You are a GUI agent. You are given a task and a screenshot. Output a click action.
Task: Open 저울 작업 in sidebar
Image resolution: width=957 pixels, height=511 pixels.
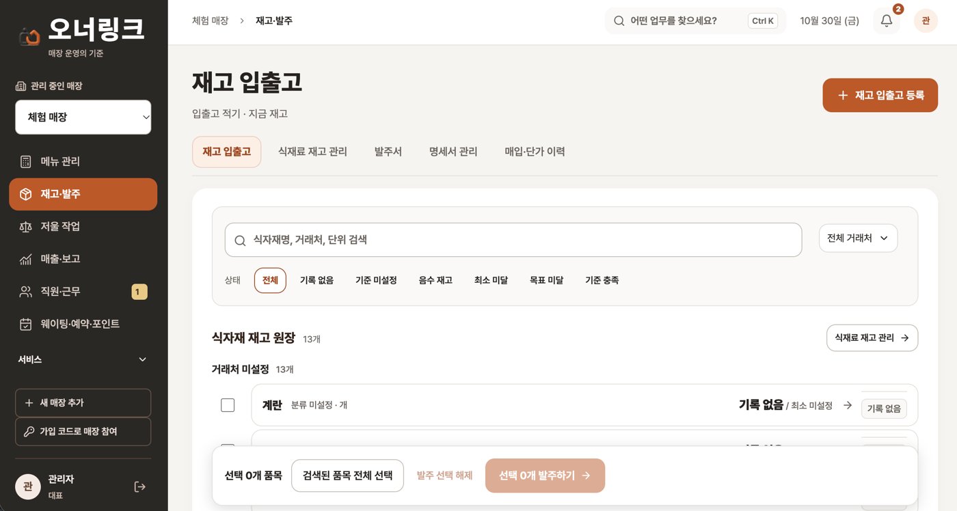point(83,226)
